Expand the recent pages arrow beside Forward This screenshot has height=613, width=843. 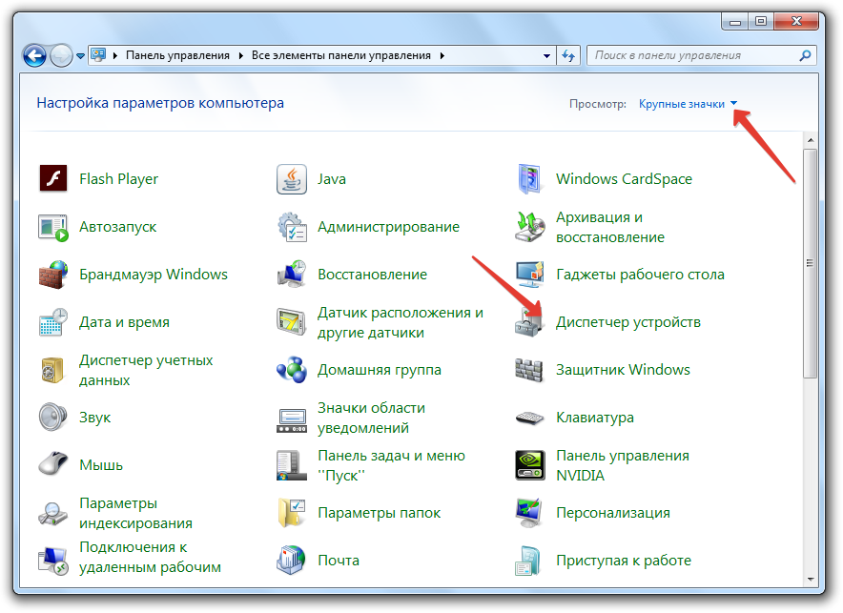pos(80,56)
